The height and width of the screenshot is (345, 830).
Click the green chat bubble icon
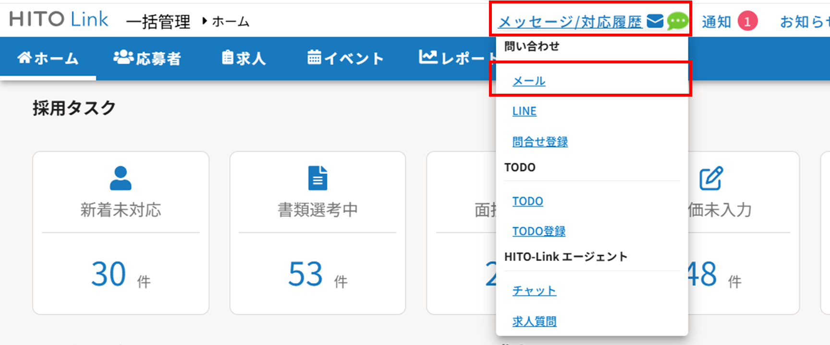point(677,22)
